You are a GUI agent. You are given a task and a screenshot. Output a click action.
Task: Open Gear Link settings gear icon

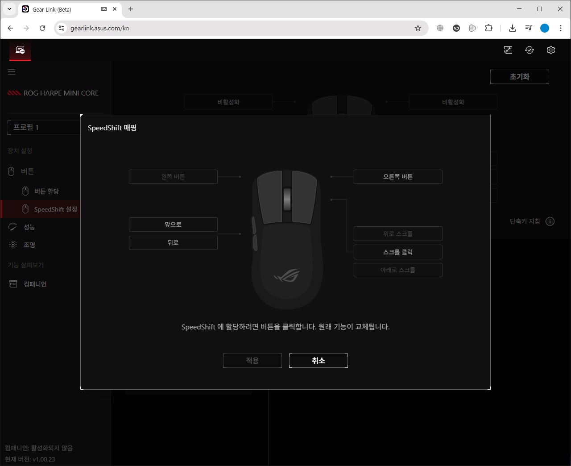[551, 50]
